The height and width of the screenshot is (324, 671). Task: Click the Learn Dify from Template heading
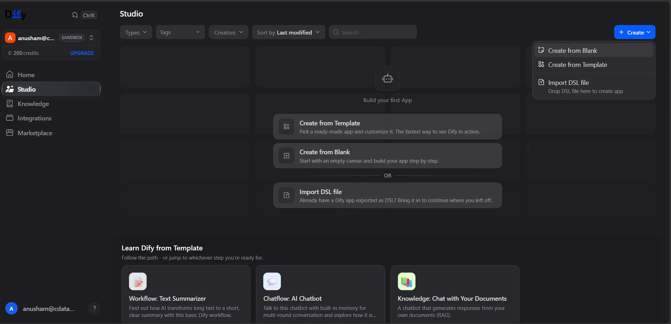[x=162, y=248]
